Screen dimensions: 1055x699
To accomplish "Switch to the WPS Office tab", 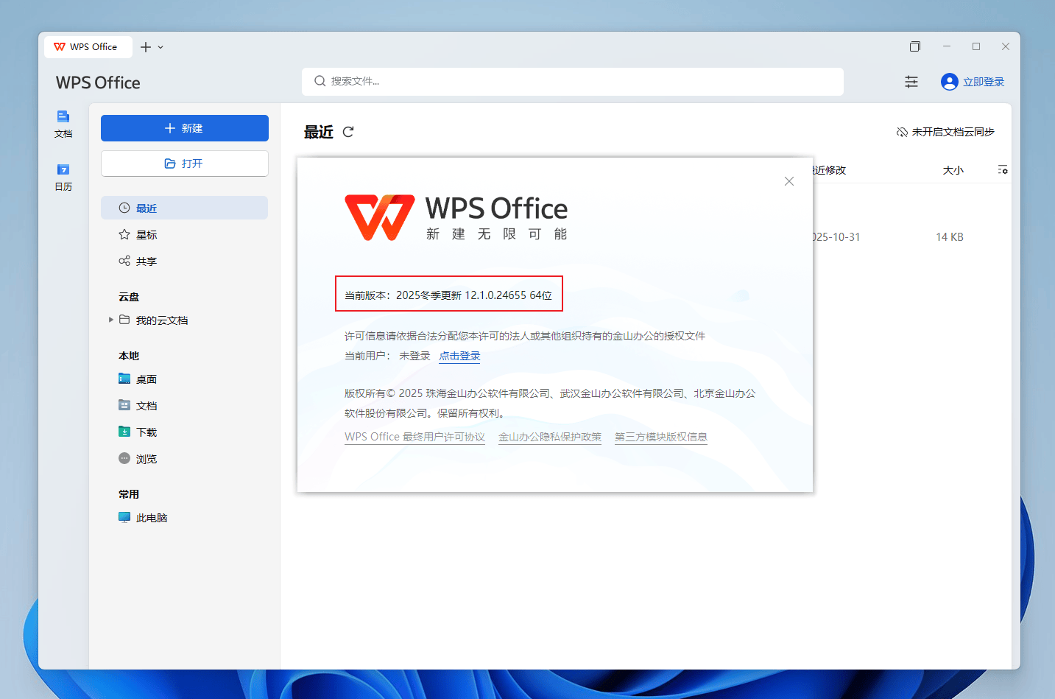I will tap(88, 46).
